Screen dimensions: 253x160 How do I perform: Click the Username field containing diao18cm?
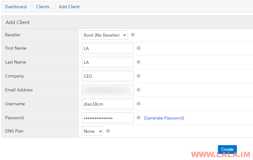point(108,104)
